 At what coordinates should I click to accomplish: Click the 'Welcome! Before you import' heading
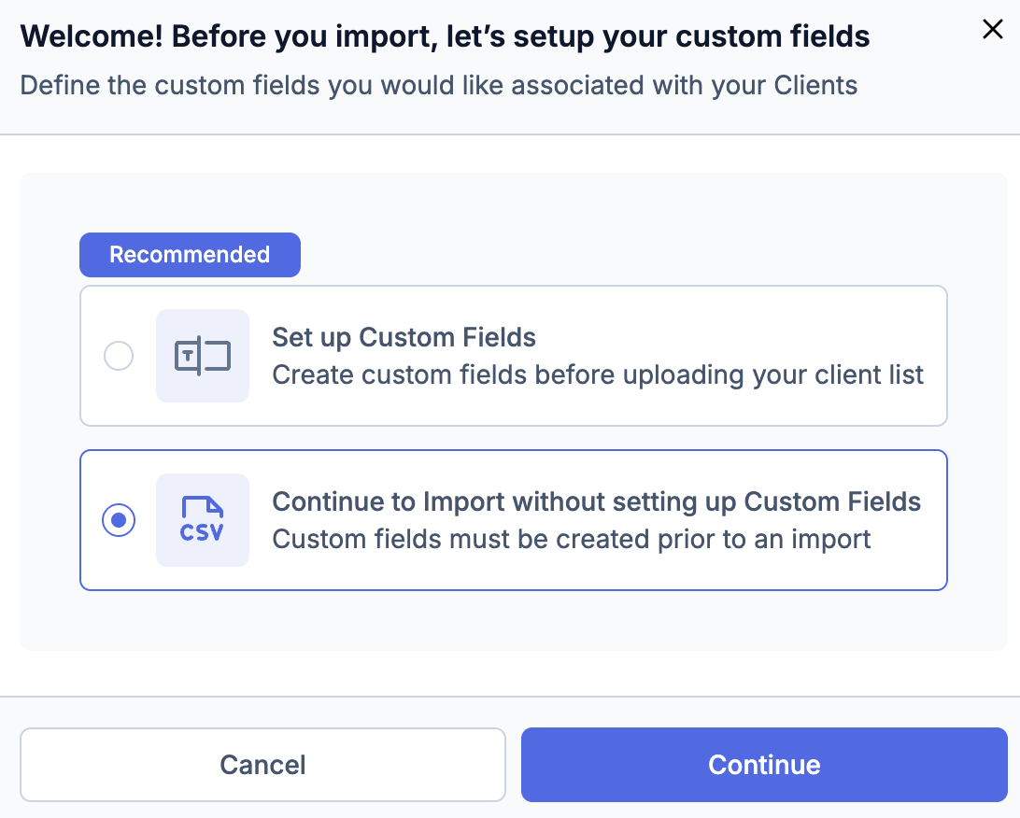point(445,37)
